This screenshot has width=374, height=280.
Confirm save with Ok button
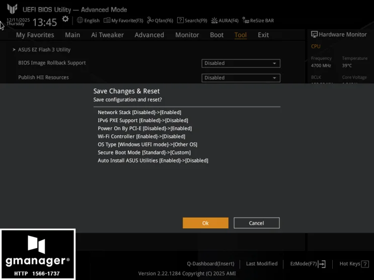click(205, 223)
